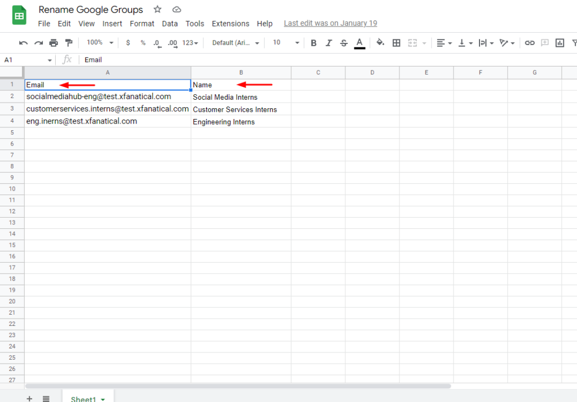Switch to the Format menu

(142, 23)
